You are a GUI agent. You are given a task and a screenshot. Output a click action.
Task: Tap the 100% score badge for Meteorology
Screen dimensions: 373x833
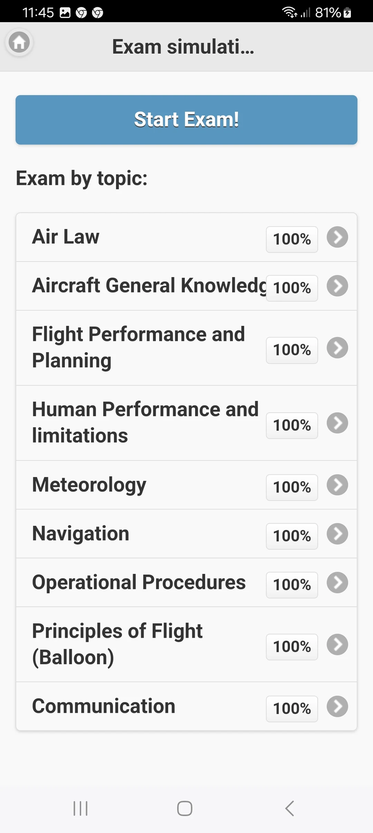292,487
